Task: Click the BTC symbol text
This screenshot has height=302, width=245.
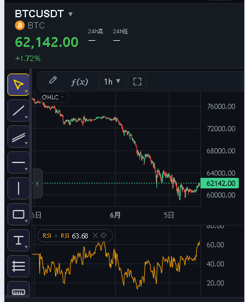Action: pos(37,26)
